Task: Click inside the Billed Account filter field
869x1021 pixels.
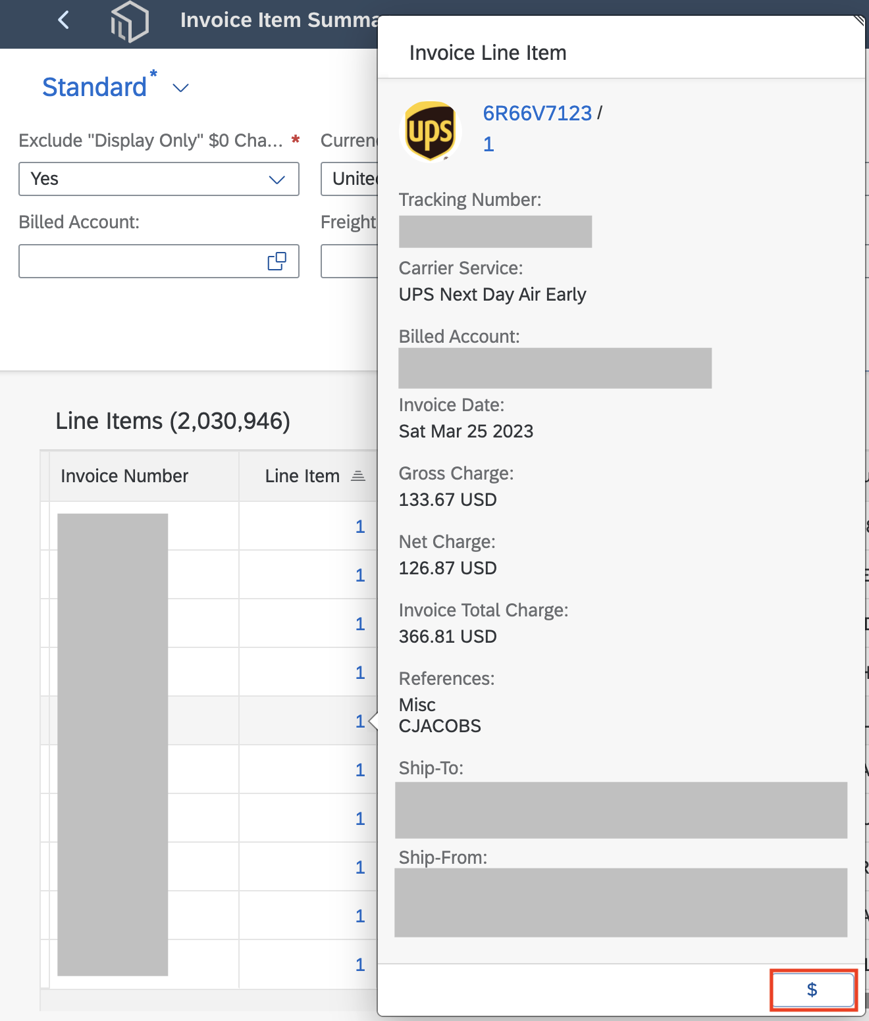Action: pos(132,261)
